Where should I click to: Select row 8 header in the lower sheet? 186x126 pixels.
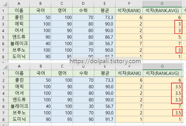coord(4,119)
